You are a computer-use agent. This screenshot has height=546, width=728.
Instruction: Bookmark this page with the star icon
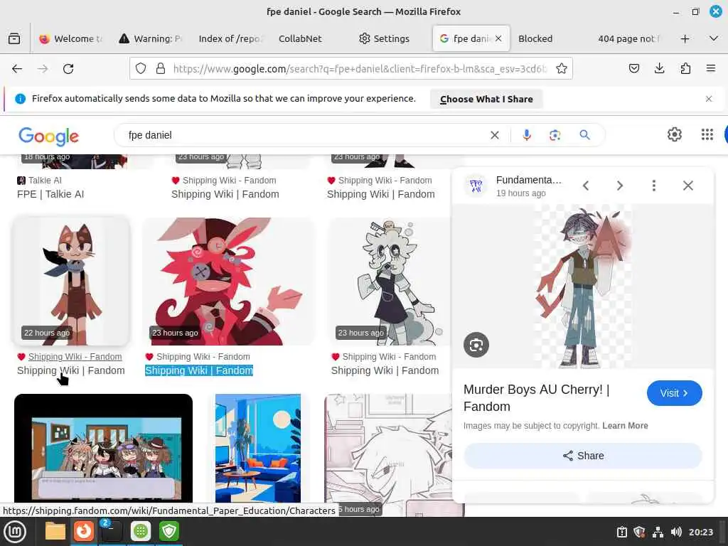click(x=562, y=69)
